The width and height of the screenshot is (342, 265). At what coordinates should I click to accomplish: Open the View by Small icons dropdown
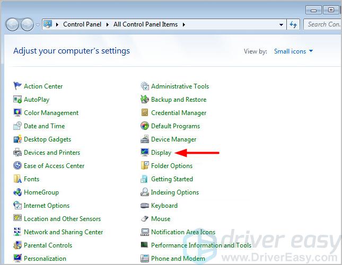coord(293,51)
